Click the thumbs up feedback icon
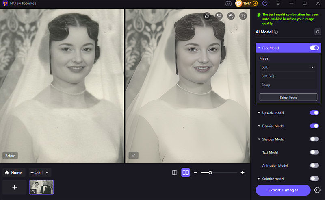 pyautogui.click(x=207, y=16)
